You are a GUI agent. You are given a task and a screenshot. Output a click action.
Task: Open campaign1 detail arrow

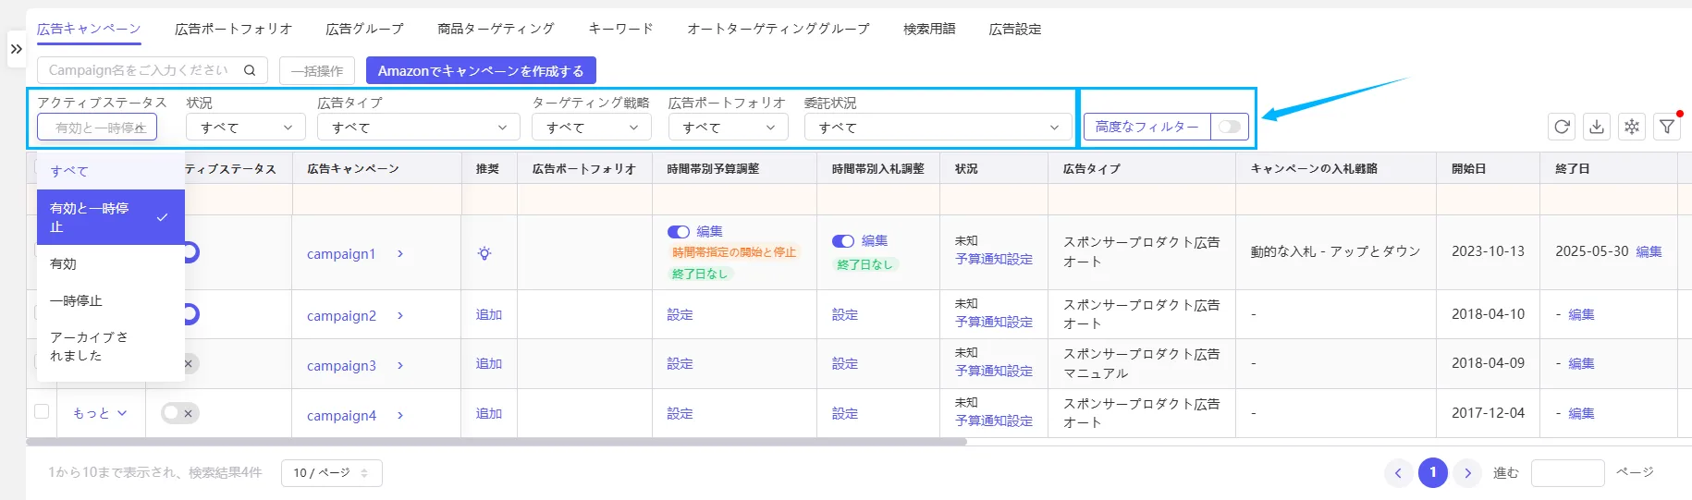click(400, 254)
